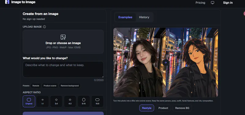Click the Drop or choose an image area
The image size is (245, 115).
click(63, 42)
